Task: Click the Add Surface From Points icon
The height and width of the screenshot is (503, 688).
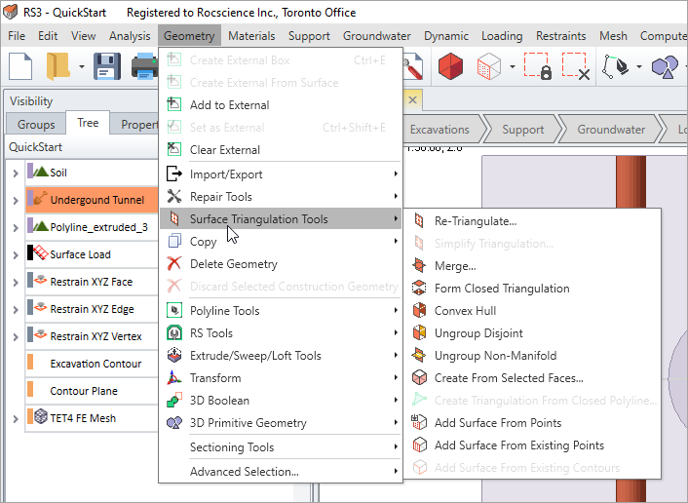Action: click(419, 422)
